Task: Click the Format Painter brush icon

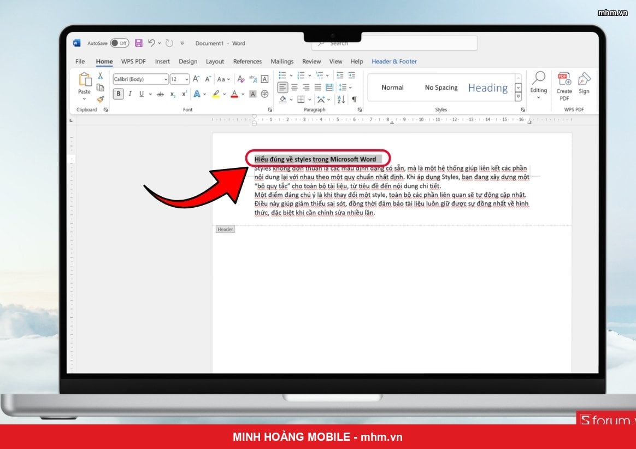Action: (x=101, y=98)
